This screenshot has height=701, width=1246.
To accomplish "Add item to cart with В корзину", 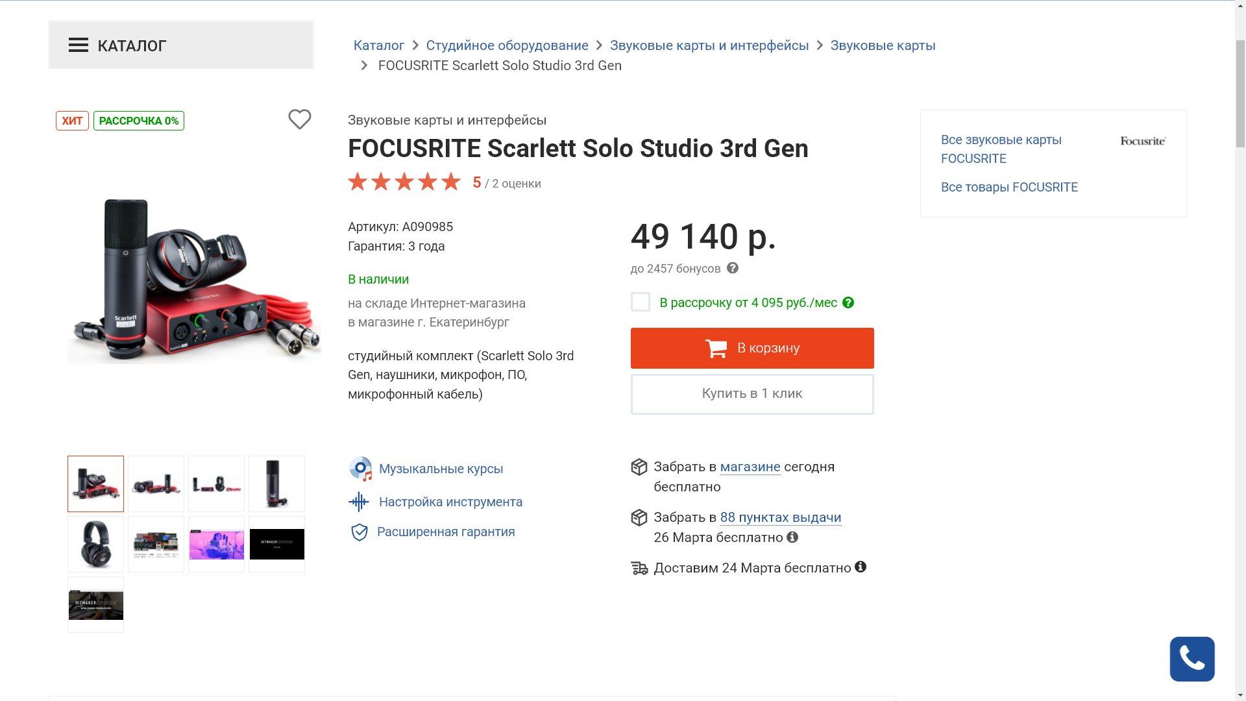I will click(752, 348).
